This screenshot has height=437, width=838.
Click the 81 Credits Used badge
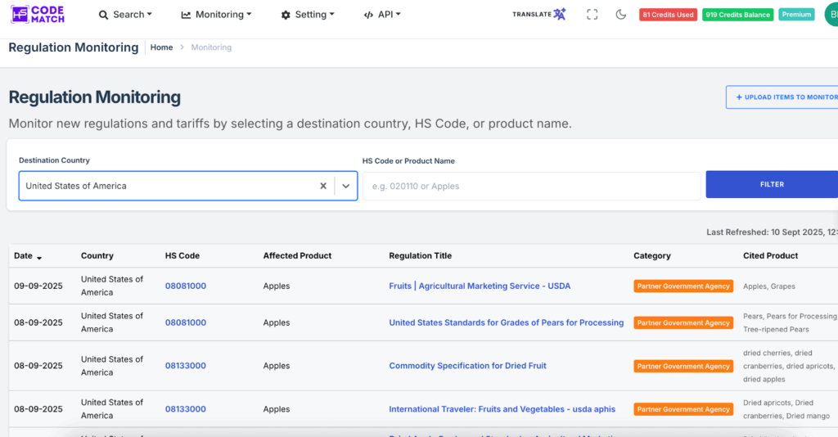pyautogui.click(x=668, y=15)
